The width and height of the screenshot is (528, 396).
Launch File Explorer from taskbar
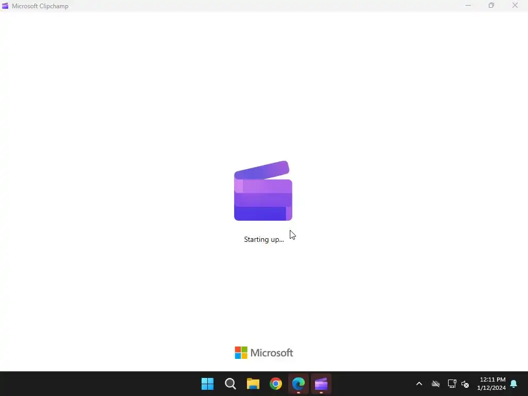coord(253,384)
